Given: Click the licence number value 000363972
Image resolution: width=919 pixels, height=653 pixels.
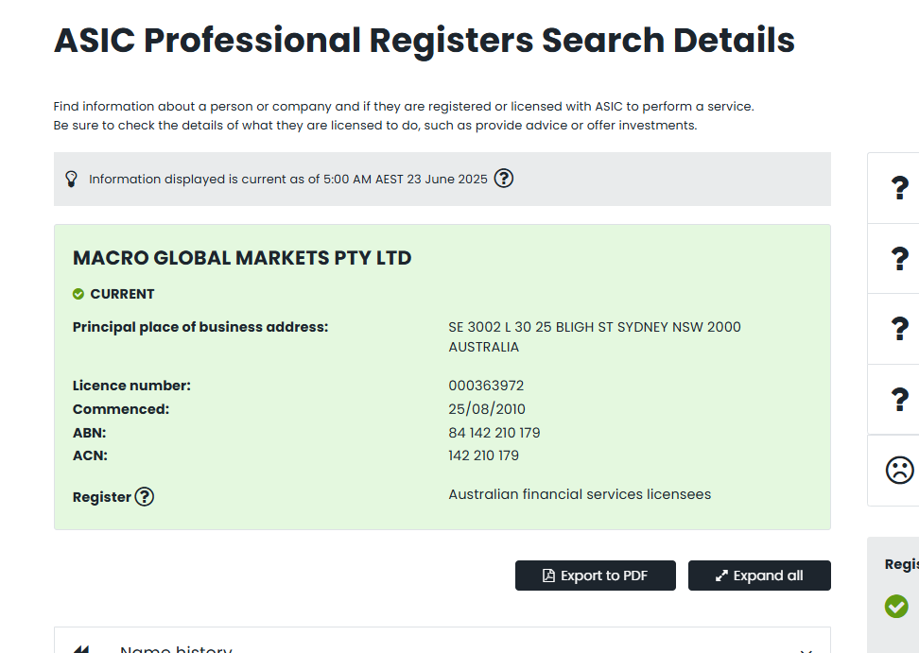Looking at the screenshot, I should tap(486, 386).
